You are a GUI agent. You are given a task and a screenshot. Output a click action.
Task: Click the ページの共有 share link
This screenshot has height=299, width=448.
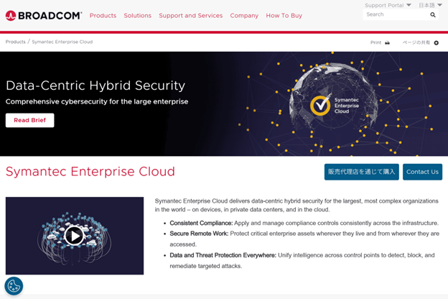416,42
